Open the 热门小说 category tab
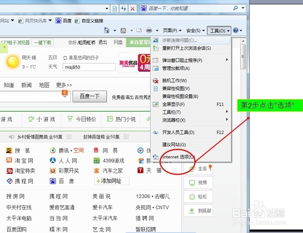Viewport: 303px width, 233px height. click(x=121, y=119)
